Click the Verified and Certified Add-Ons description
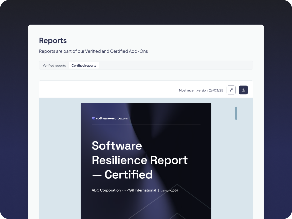Screen dimensions: 292x219 [x=93, y=51]
